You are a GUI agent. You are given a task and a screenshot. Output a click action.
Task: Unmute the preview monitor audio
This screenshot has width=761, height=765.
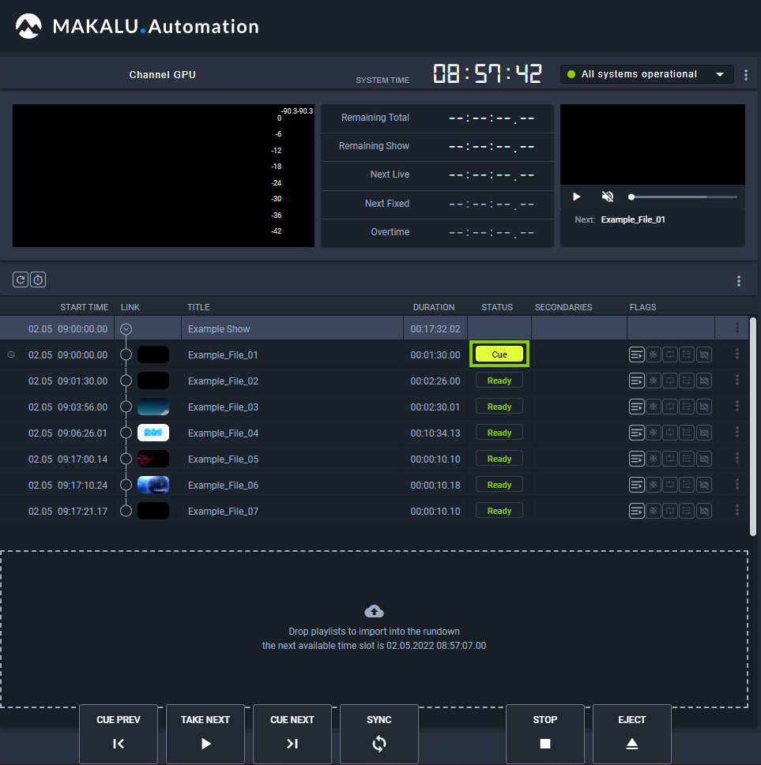point(607,197)
